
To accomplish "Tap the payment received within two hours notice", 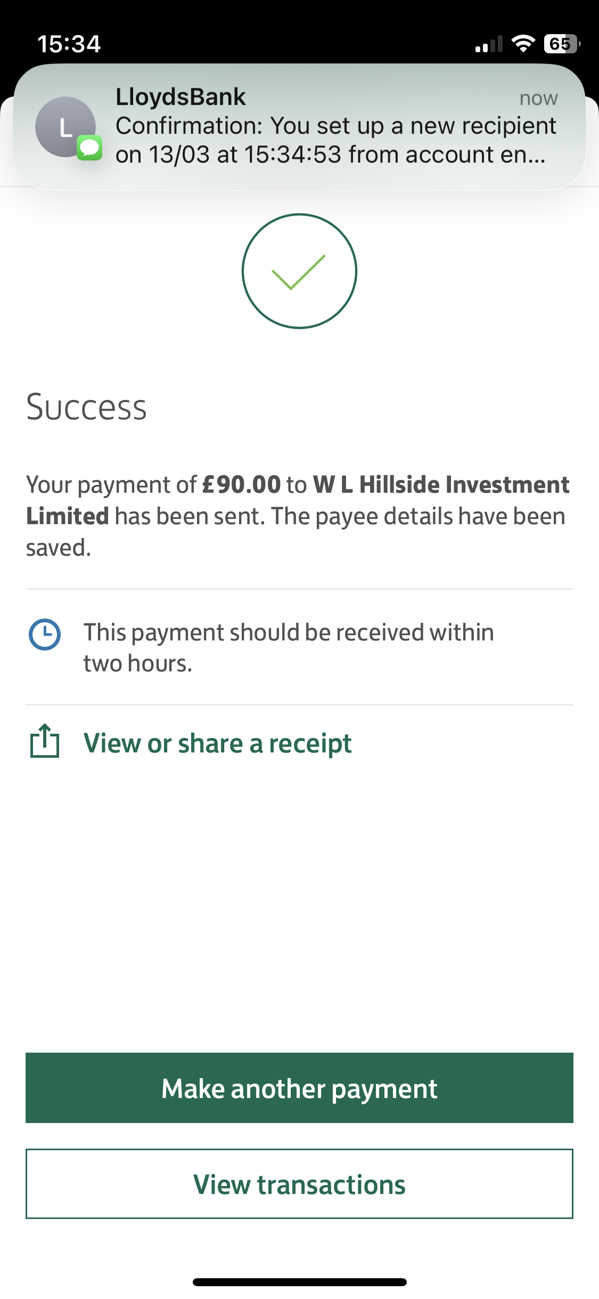I will (289, 647).
